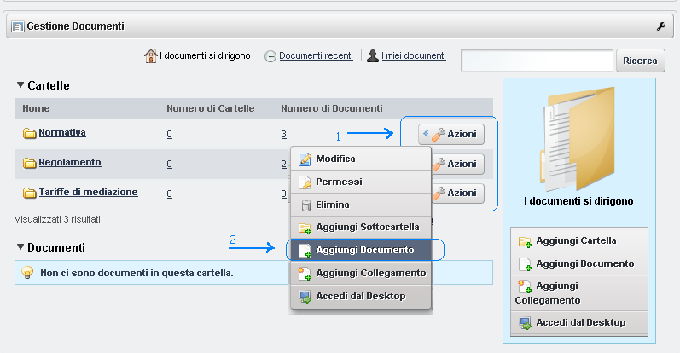Select Aggiungi Documento in the context menu

pyautogui.click(x=364, y=251)
